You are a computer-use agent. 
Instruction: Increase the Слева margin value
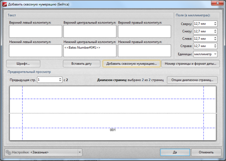click(x=215, y=37)
